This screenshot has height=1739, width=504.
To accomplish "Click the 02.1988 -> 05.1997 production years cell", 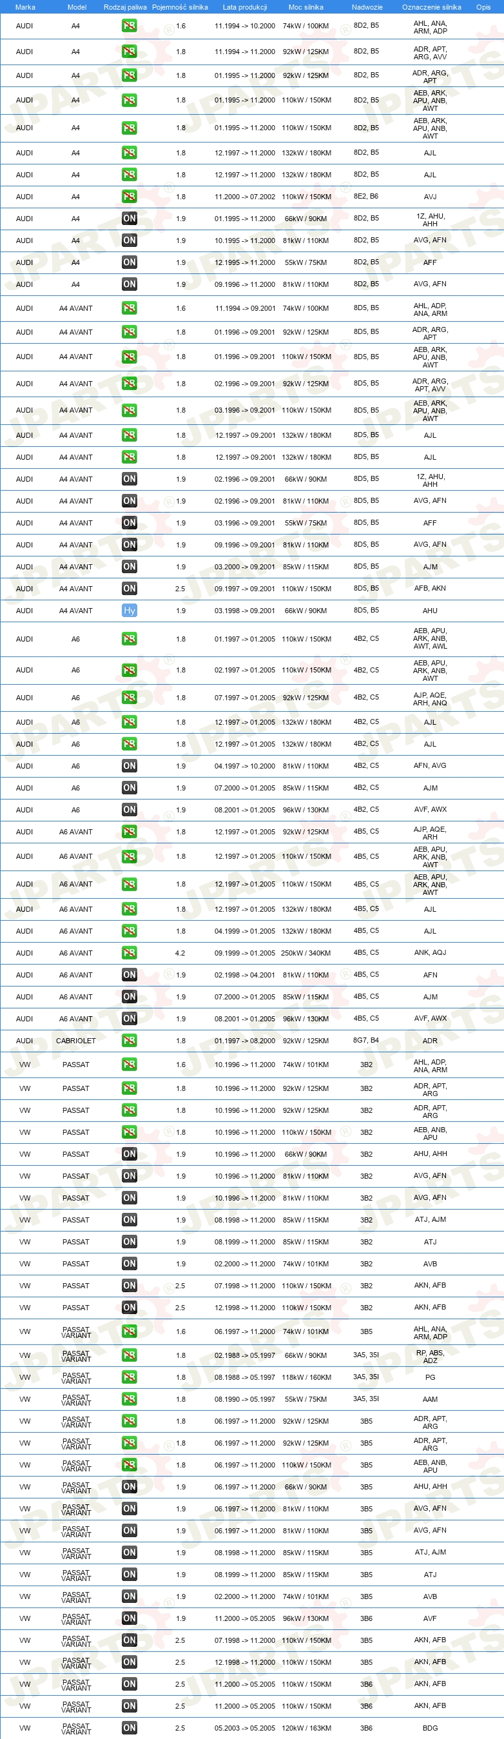I will point(245,1355).
